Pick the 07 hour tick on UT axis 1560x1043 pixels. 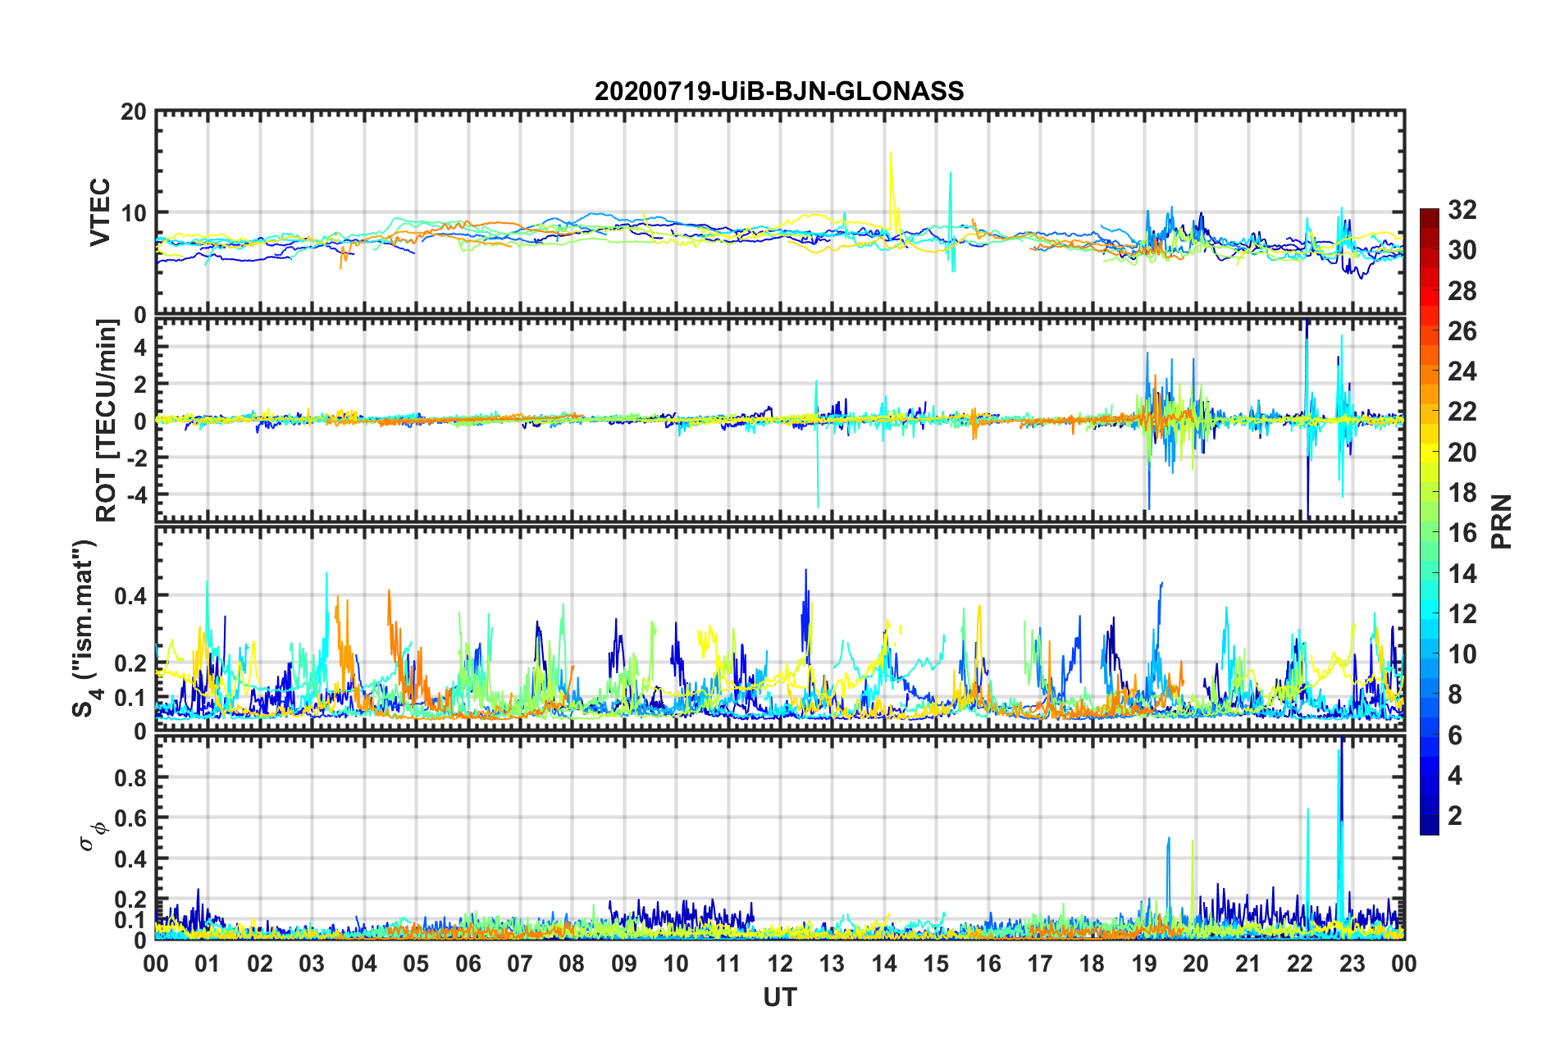point(520,963)
